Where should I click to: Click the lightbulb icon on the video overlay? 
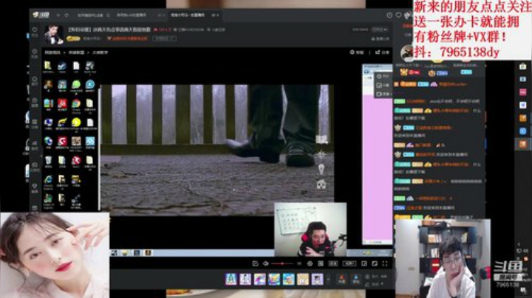[321, 169]
